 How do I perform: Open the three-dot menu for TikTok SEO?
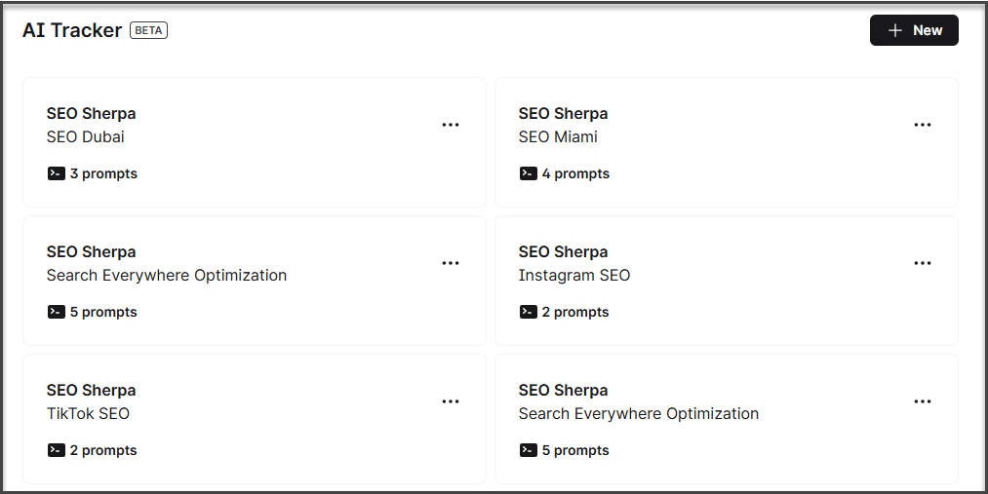(x=450, y=401)
